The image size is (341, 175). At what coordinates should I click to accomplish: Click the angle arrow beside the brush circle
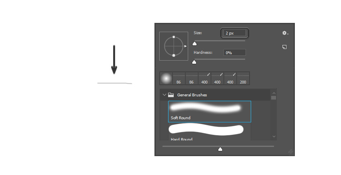point(185,46)
